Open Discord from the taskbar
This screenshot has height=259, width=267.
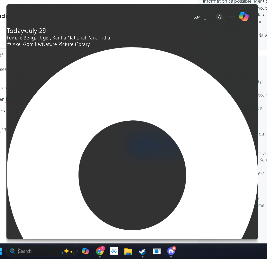coord(171,251)
